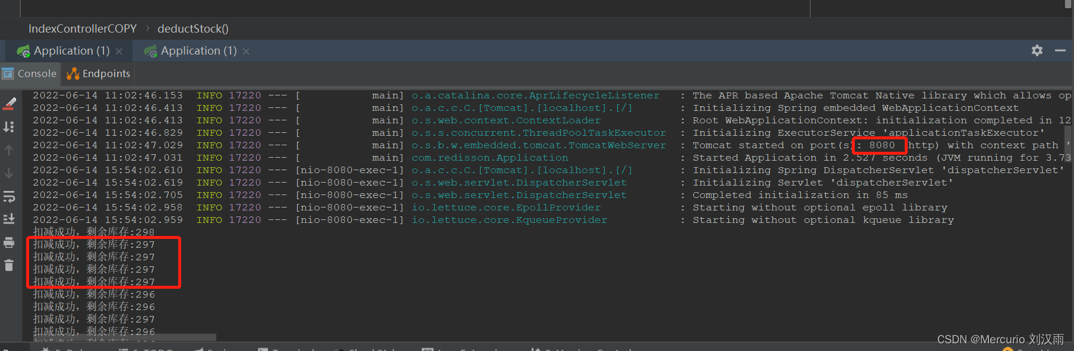
Task: Click timestamp 11:02:47.029 in the log
Action: (x=144, y=145)
